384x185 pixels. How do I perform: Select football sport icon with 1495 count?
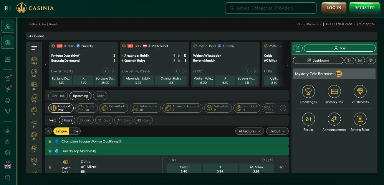pos(34,61)
